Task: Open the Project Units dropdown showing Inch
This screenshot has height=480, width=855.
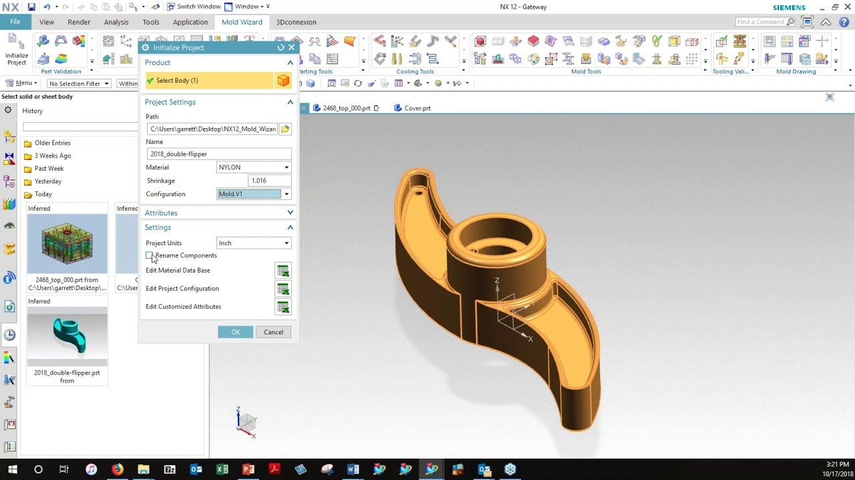Action: coord(254,243)
